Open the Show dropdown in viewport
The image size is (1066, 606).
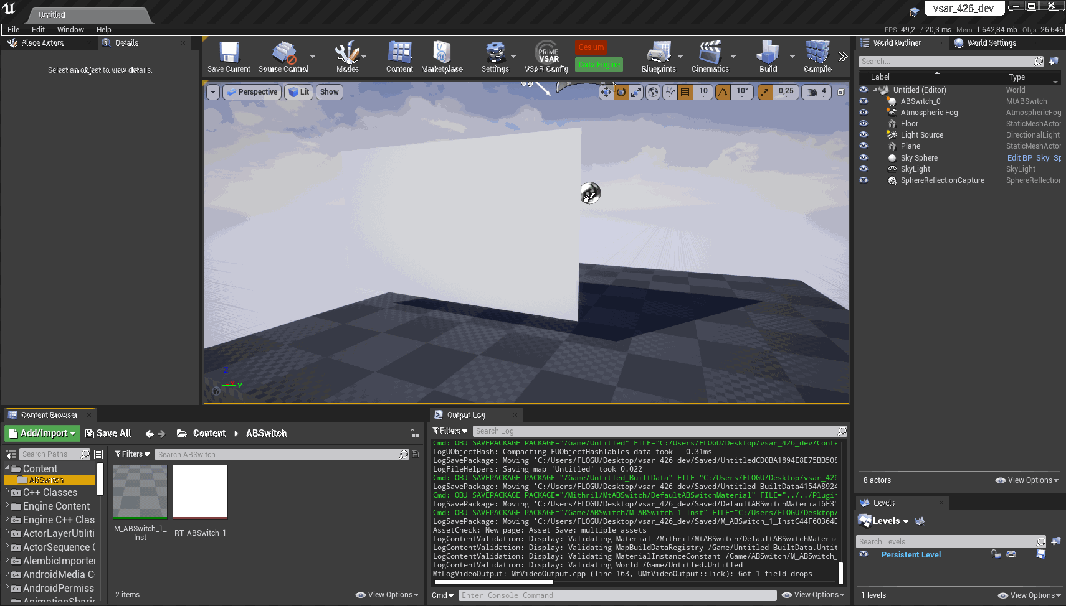[x=329, y=91]
